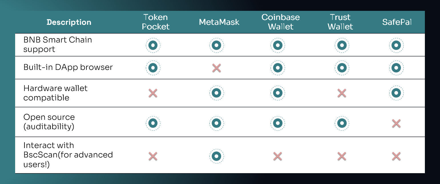Select Token Pocket's BNB Smart Chain circle

point(153,45)
